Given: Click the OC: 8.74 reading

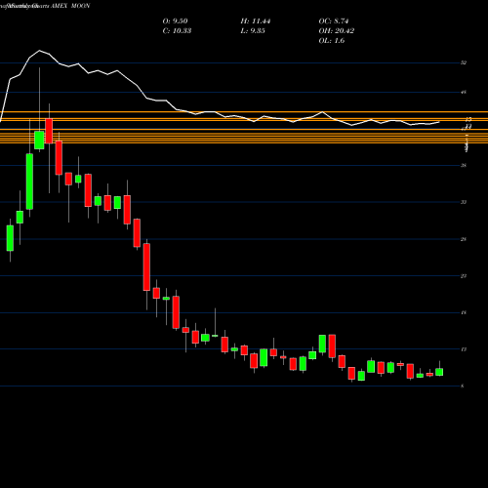Looking at the screenshot, I should [x=334, y=21].
